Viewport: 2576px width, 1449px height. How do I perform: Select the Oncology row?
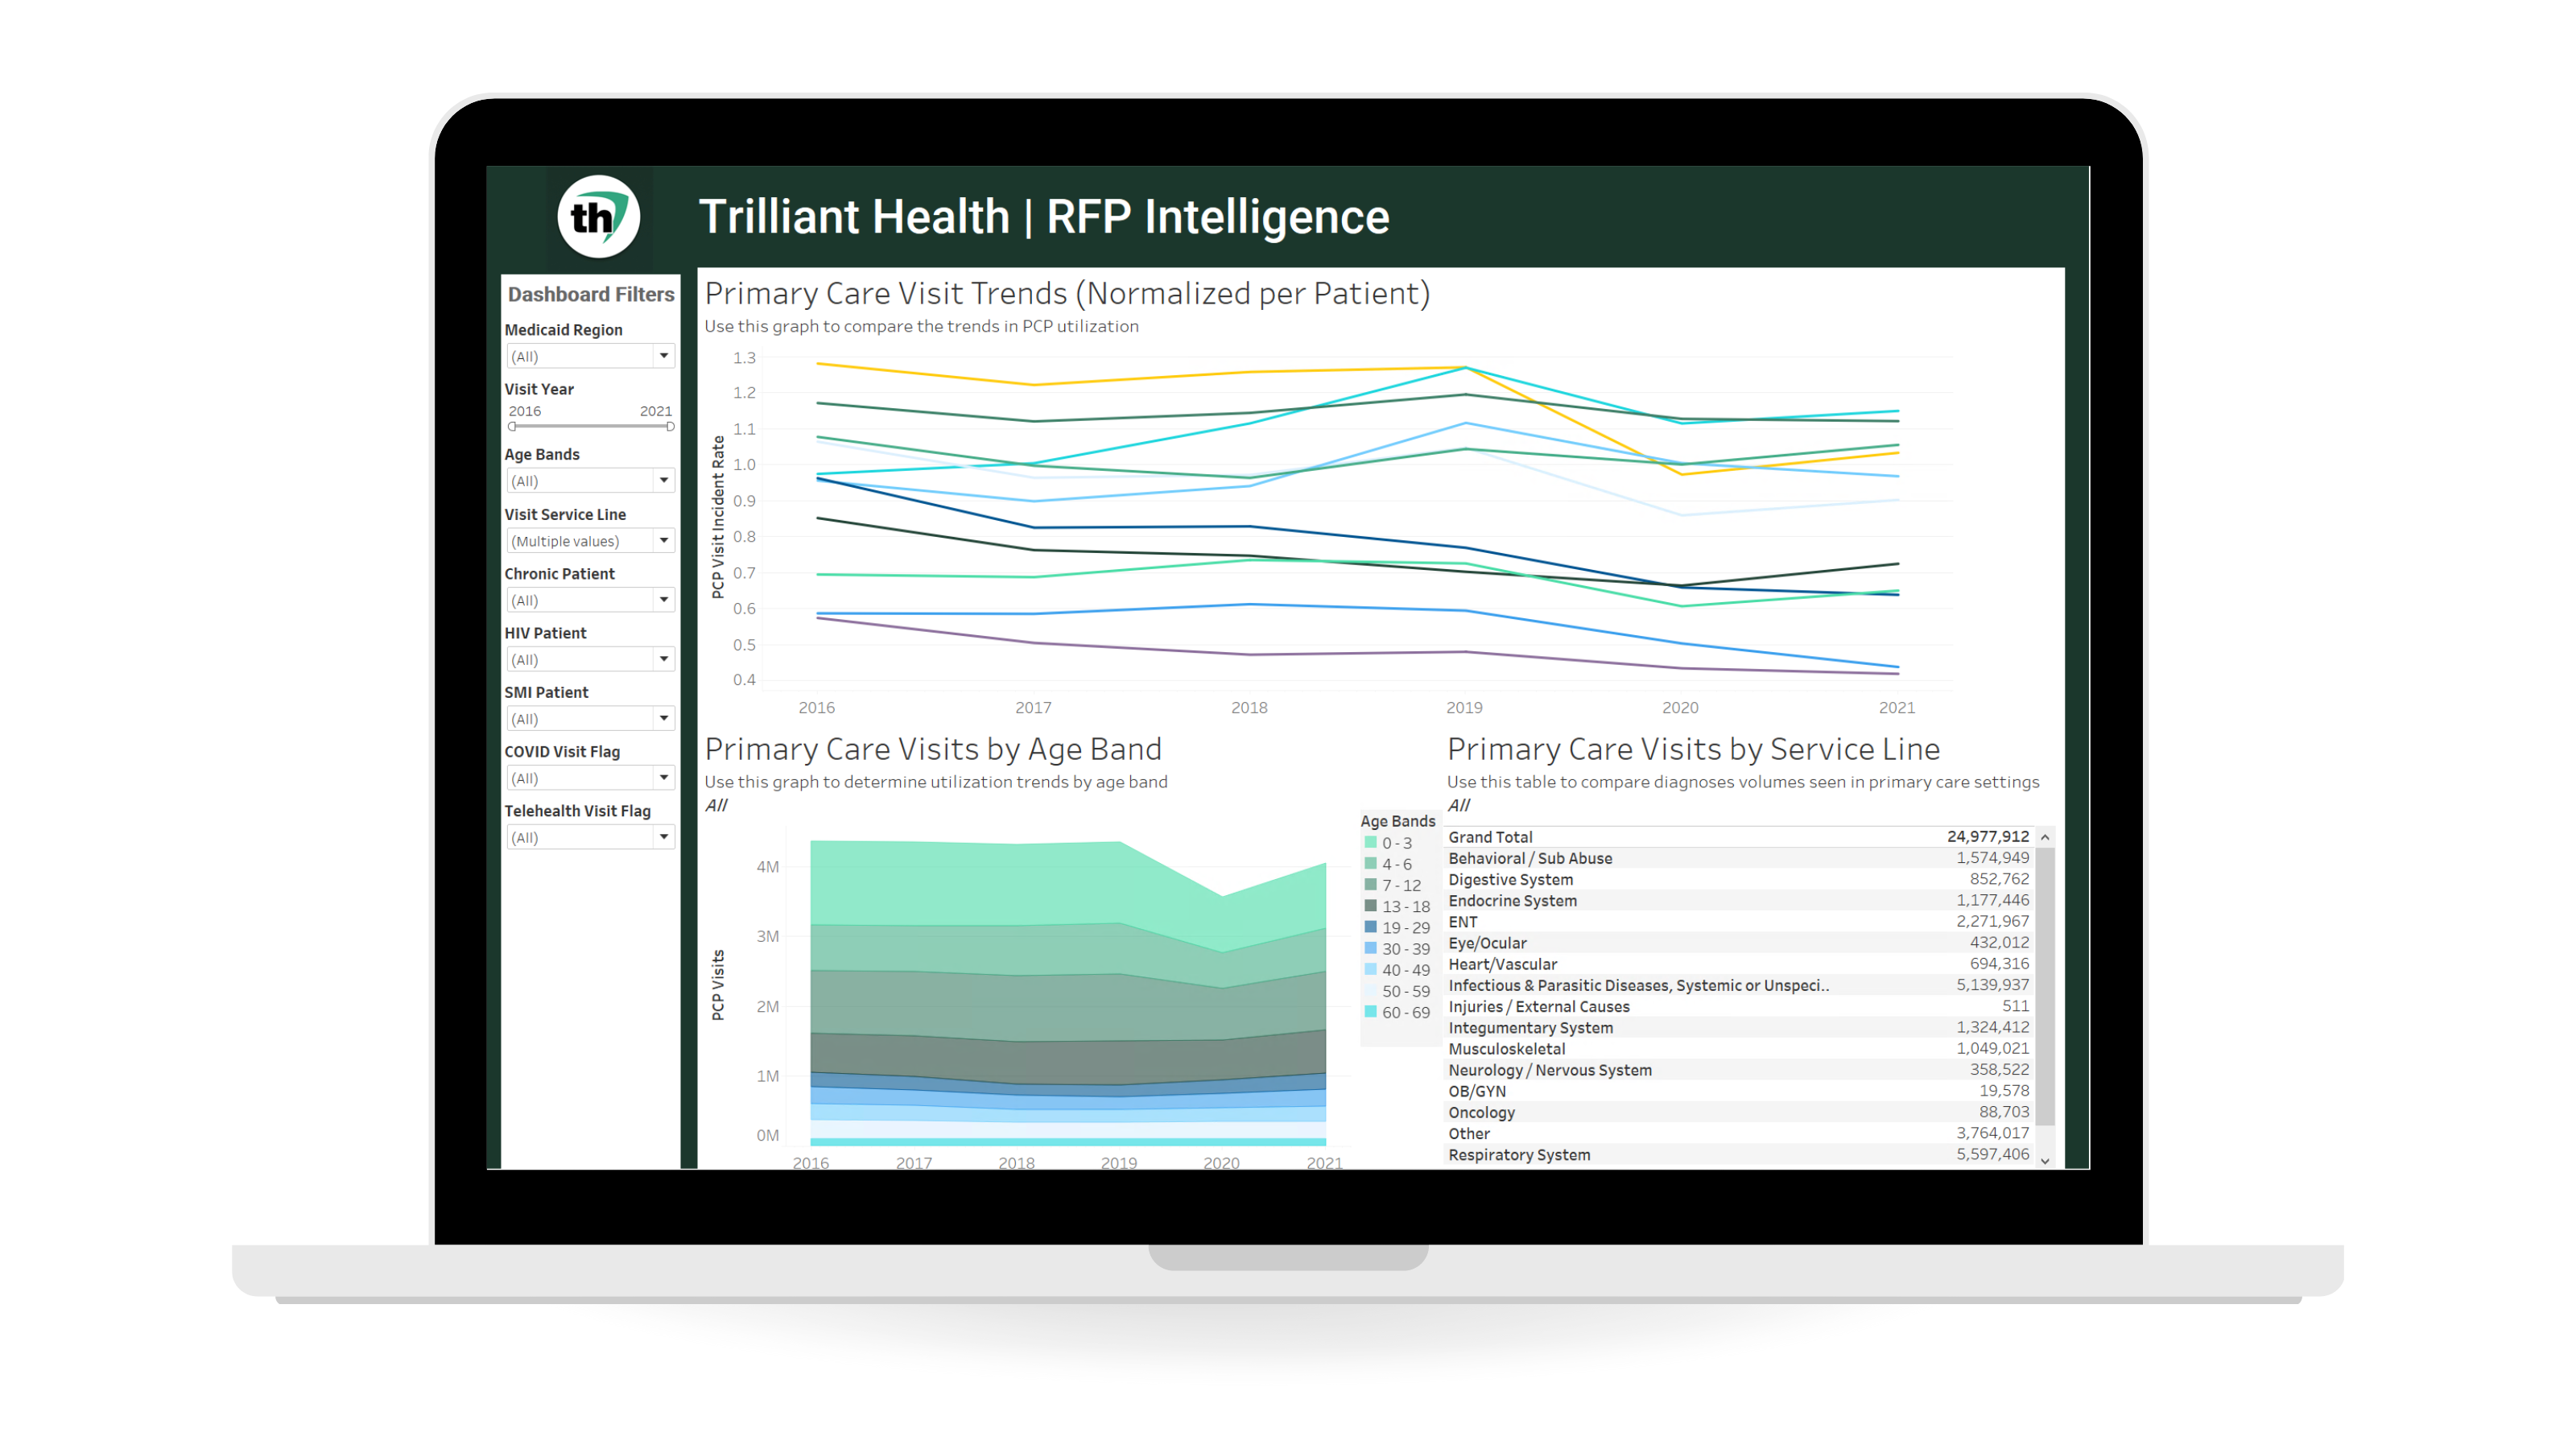[1740, 1112]
